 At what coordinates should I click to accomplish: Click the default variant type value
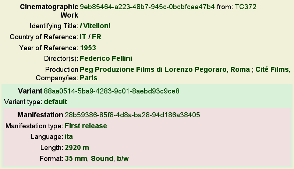coord(56,102)
